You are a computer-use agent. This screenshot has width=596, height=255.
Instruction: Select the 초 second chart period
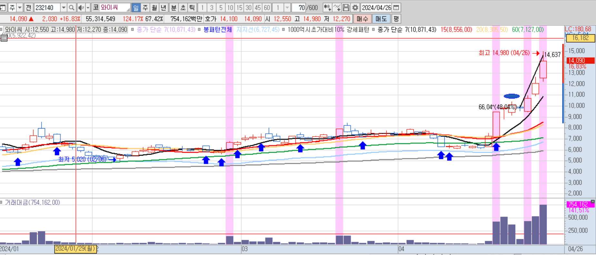coord(183,7)
